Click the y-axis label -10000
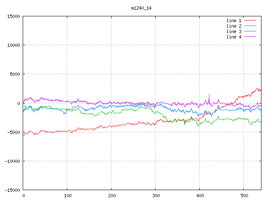This screenshot has width=269, height=201. tap(12, 161)
